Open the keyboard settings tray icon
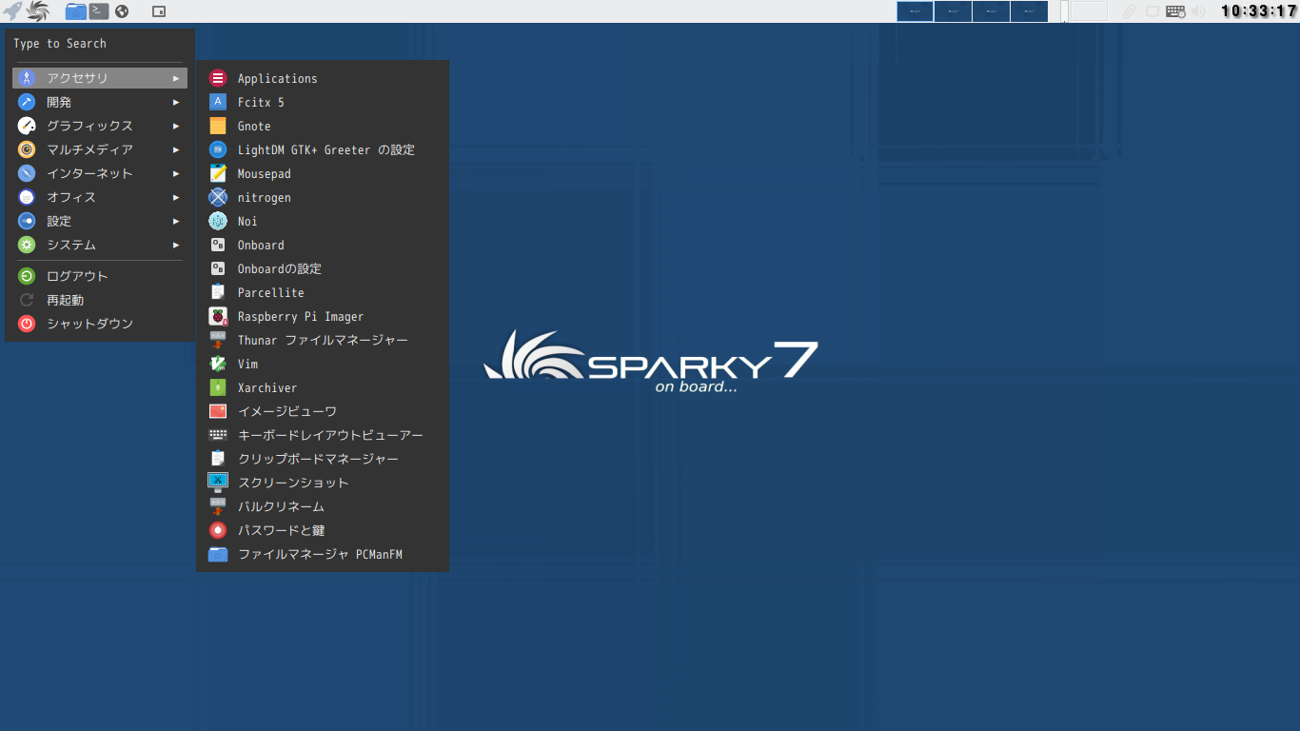The width and height of the screenshot is (1300, 731). [1176, 11]
